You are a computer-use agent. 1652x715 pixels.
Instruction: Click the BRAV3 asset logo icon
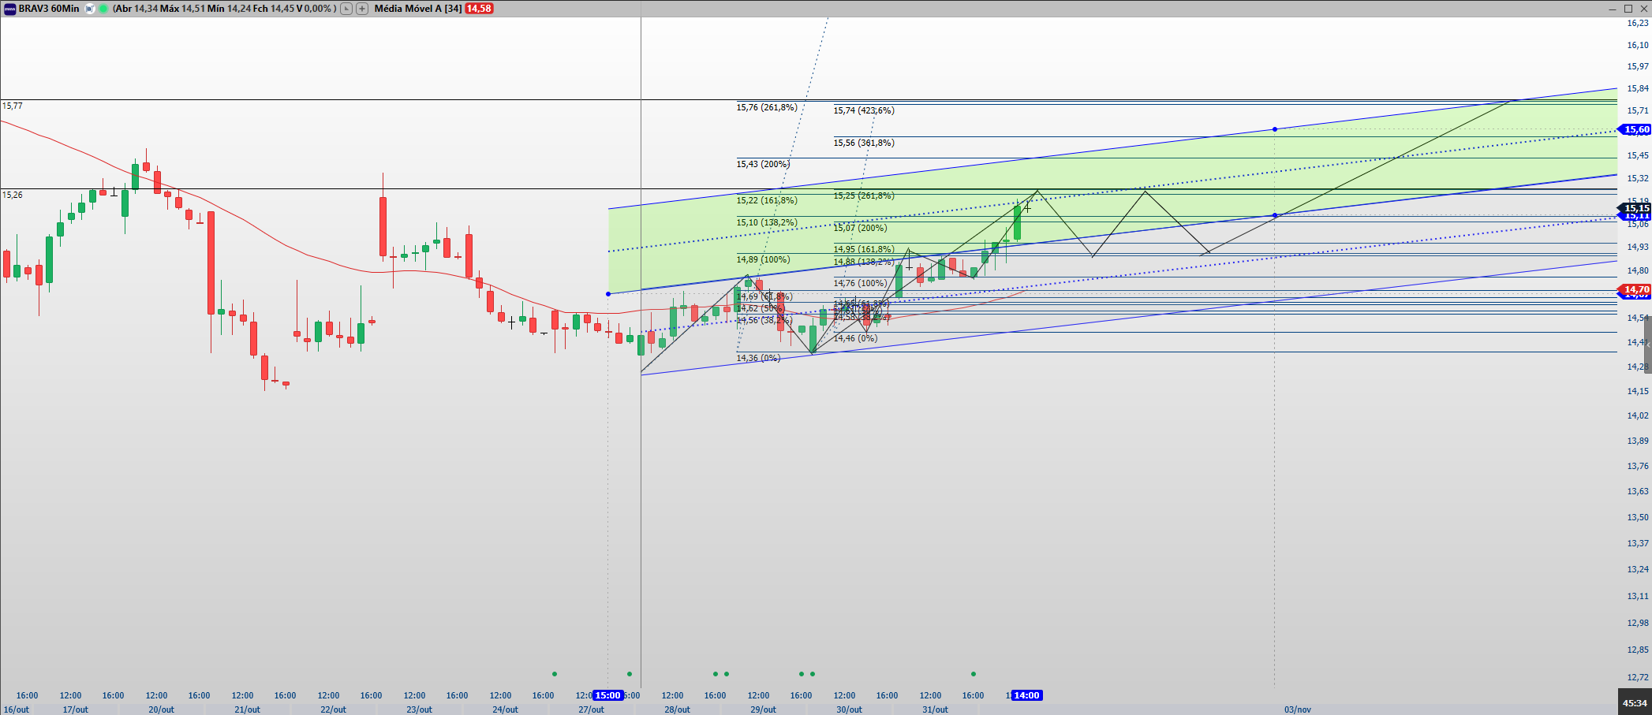(9, 9)
